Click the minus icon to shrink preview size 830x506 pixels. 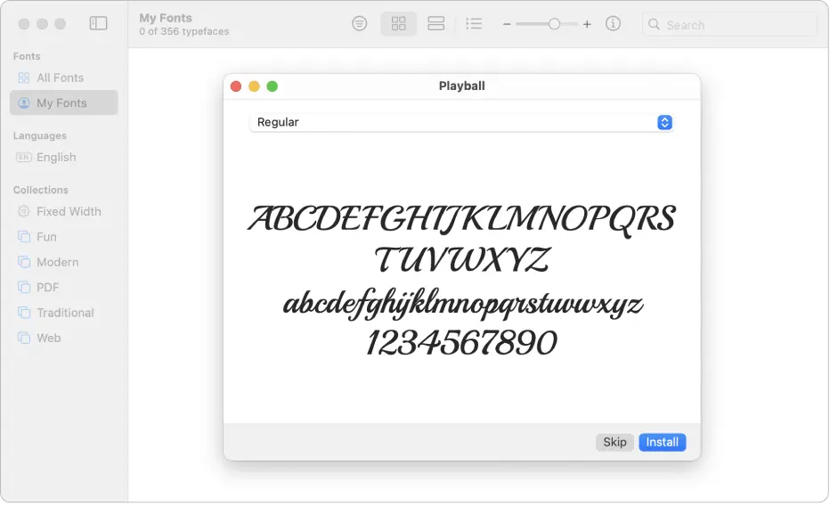tap(507, 24)
